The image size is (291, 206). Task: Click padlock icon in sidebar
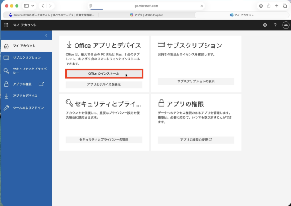(6, 84)
